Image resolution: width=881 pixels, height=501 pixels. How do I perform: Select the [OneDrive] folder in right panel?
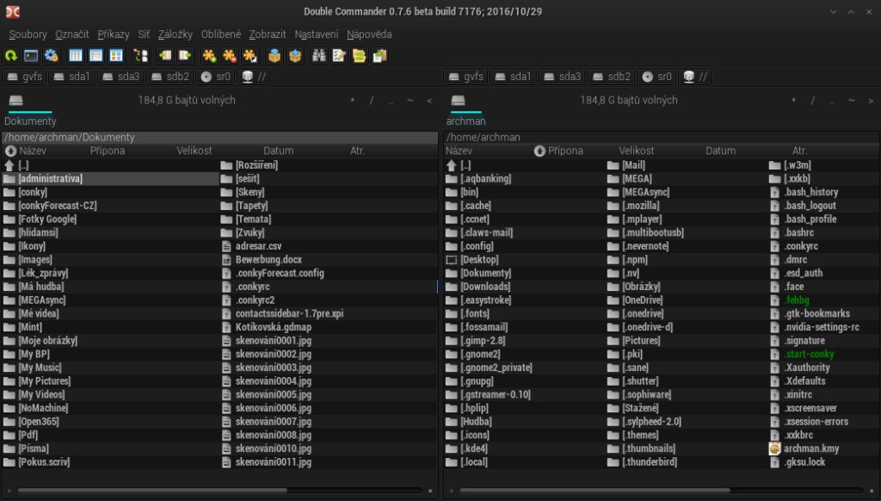[687, 300]
